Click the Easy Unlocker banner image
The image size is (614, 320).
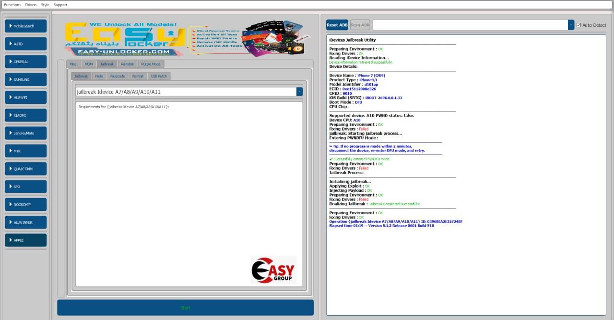[187, 39]
